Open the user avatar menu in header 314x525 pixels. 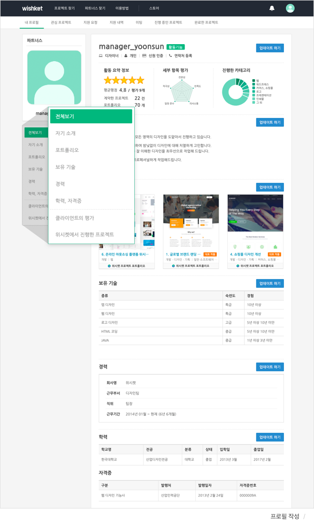point(290,8)
